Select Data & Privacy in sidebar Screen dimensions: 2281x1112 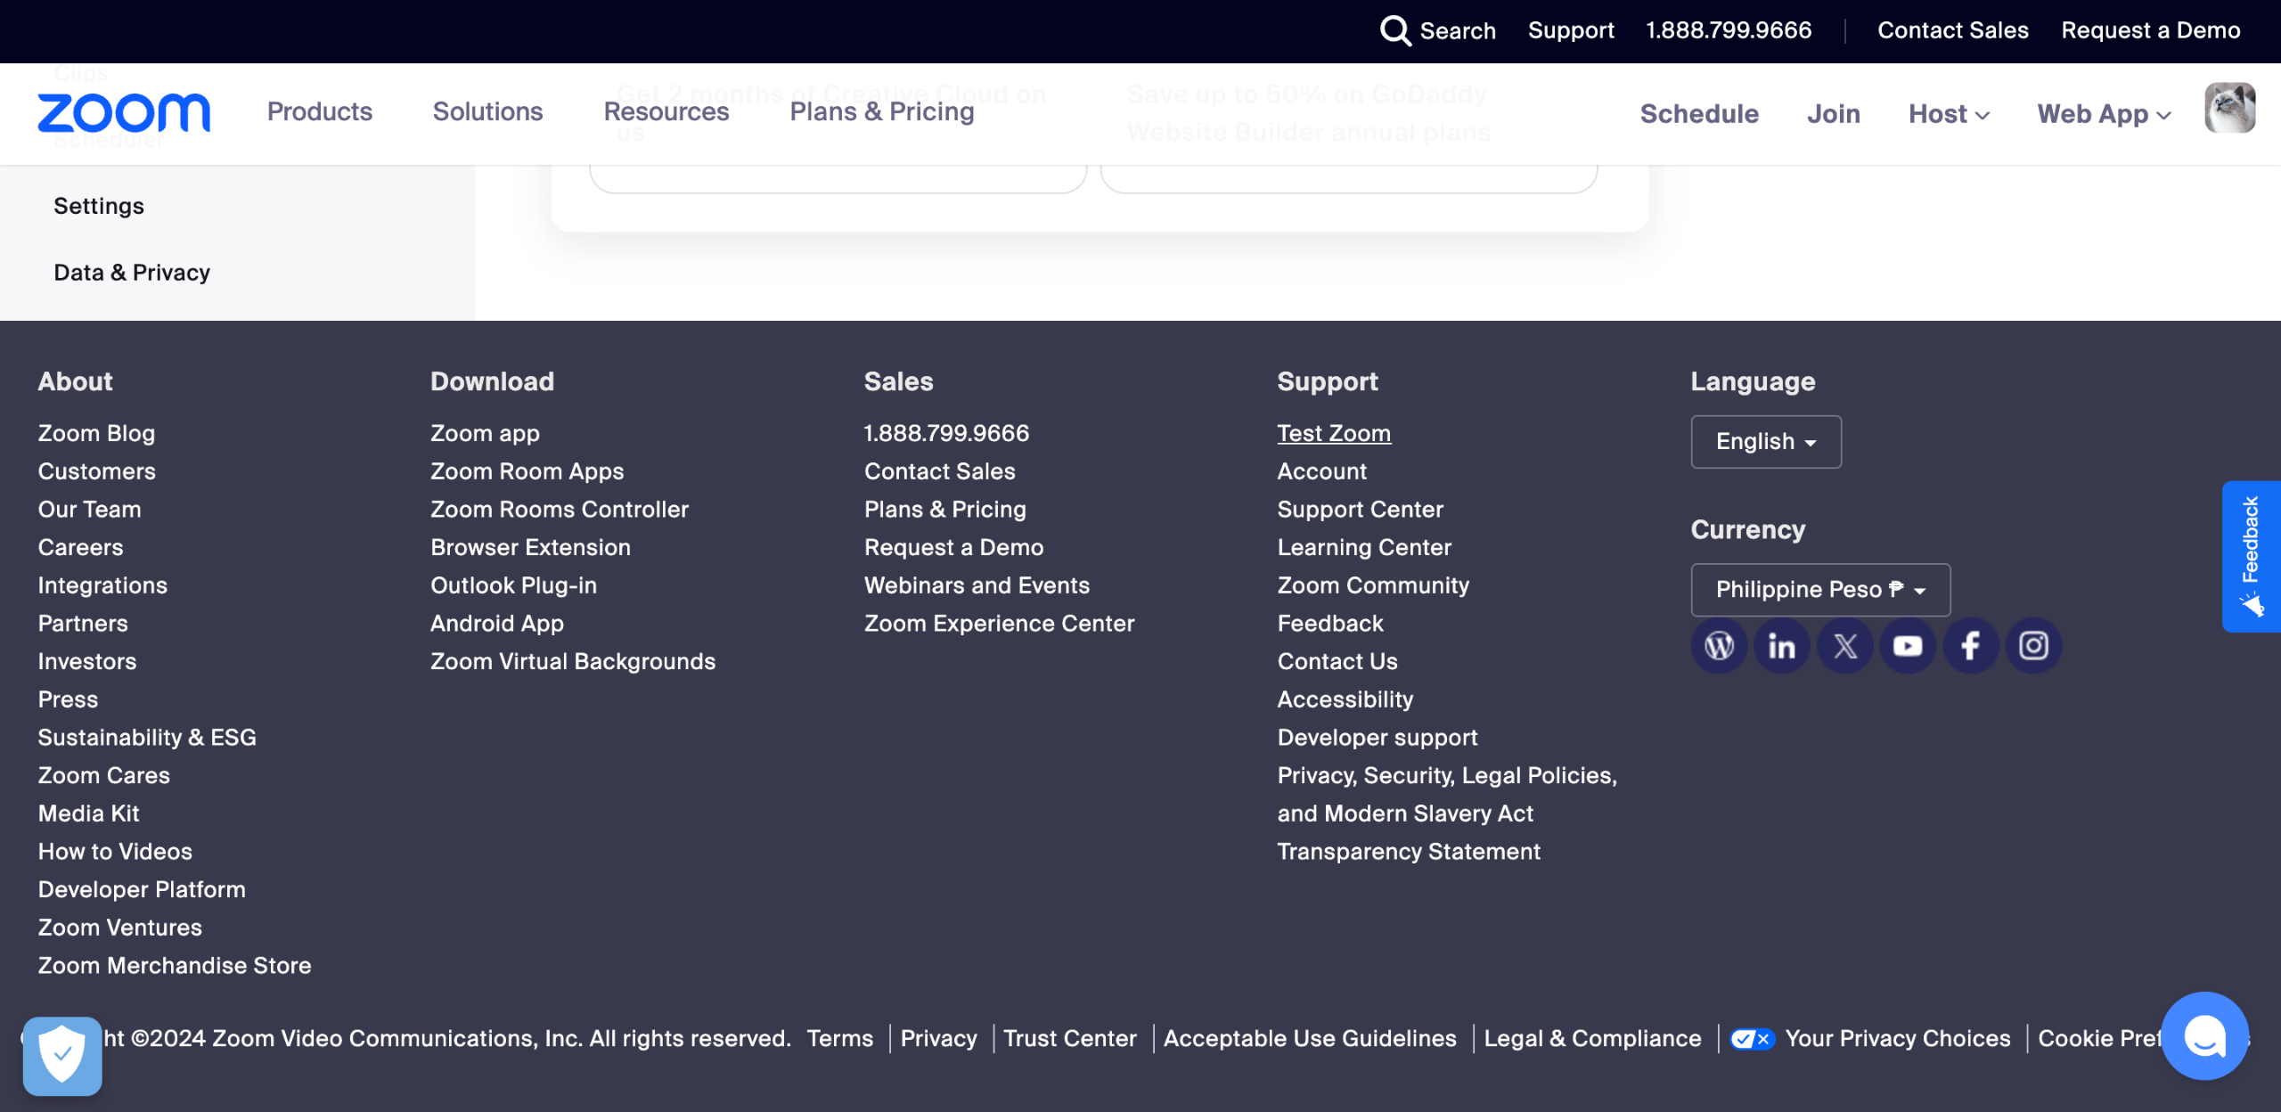click(x=132, y=273)
